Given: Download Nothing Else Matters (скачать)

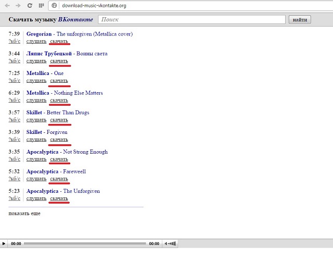Looking at the screenshot, I should [59, 100].
